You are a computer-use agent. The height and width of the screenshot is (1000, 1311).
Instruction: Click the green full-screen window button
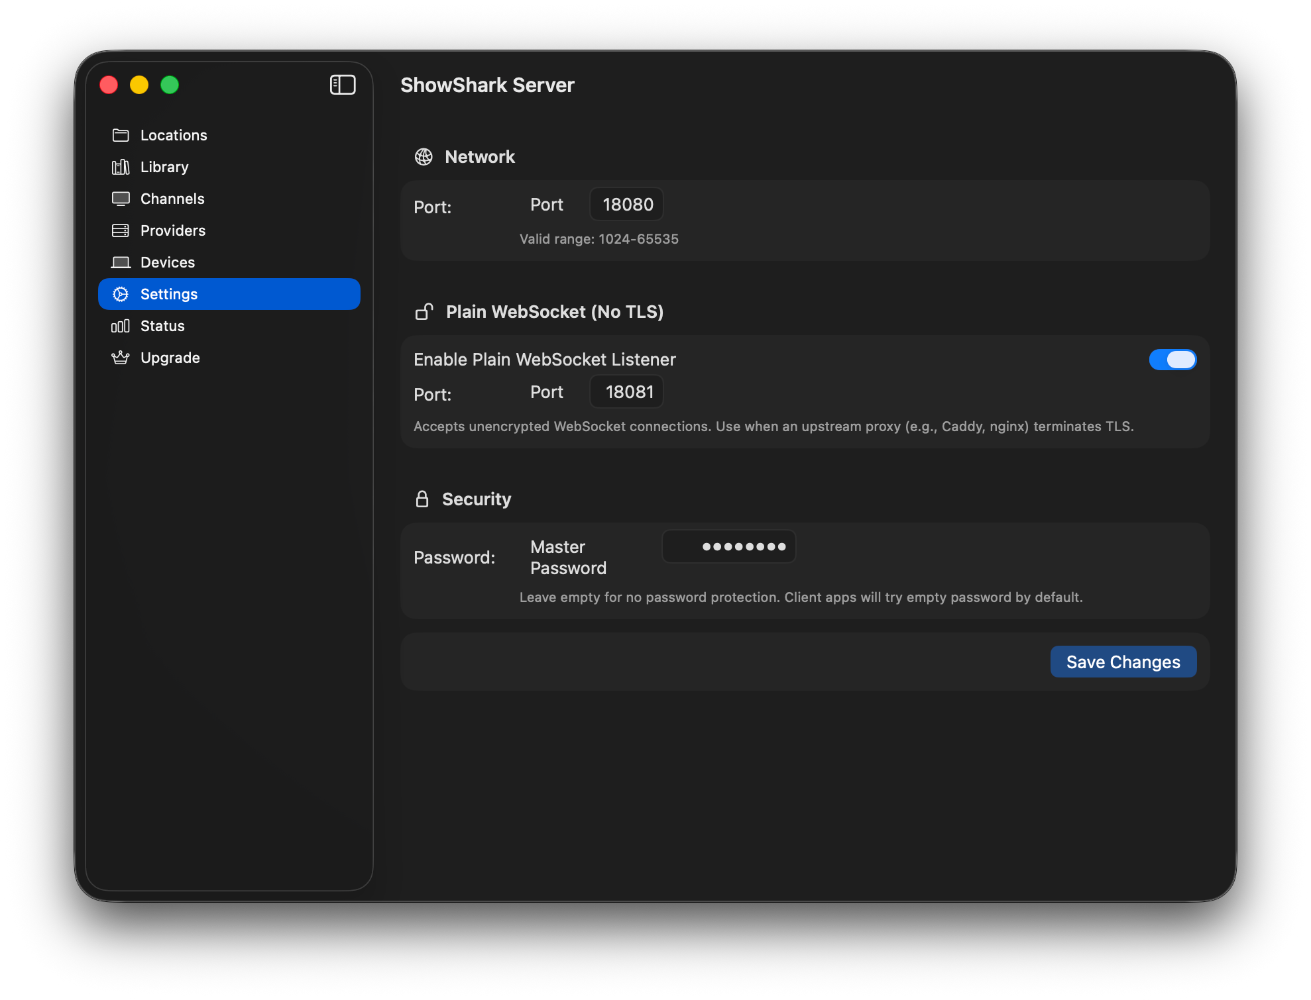point(170,85)
